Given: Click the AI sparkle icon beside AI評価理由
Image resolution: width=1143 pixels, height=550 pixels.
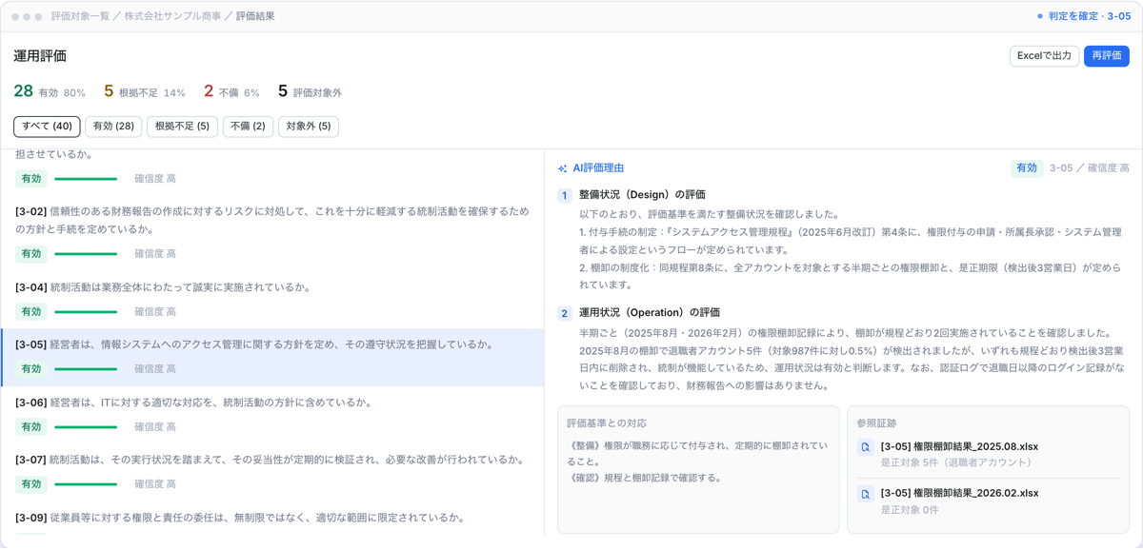Looking at the screenshot, I should point(563,168).
